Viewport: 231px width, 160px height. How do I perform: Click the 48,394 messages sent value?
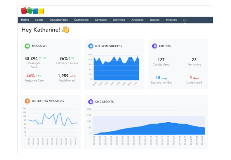click(31, 59)
